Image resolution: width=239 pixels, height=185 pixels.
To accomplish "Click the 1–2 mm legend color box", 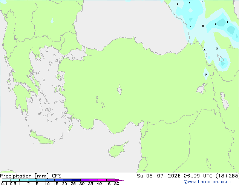I will [24, 180].
